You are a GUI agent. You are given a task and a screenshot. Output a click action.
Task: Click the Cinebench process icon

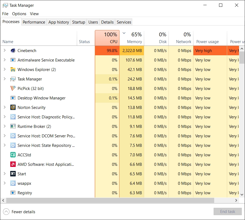click(x=13, y=51)
